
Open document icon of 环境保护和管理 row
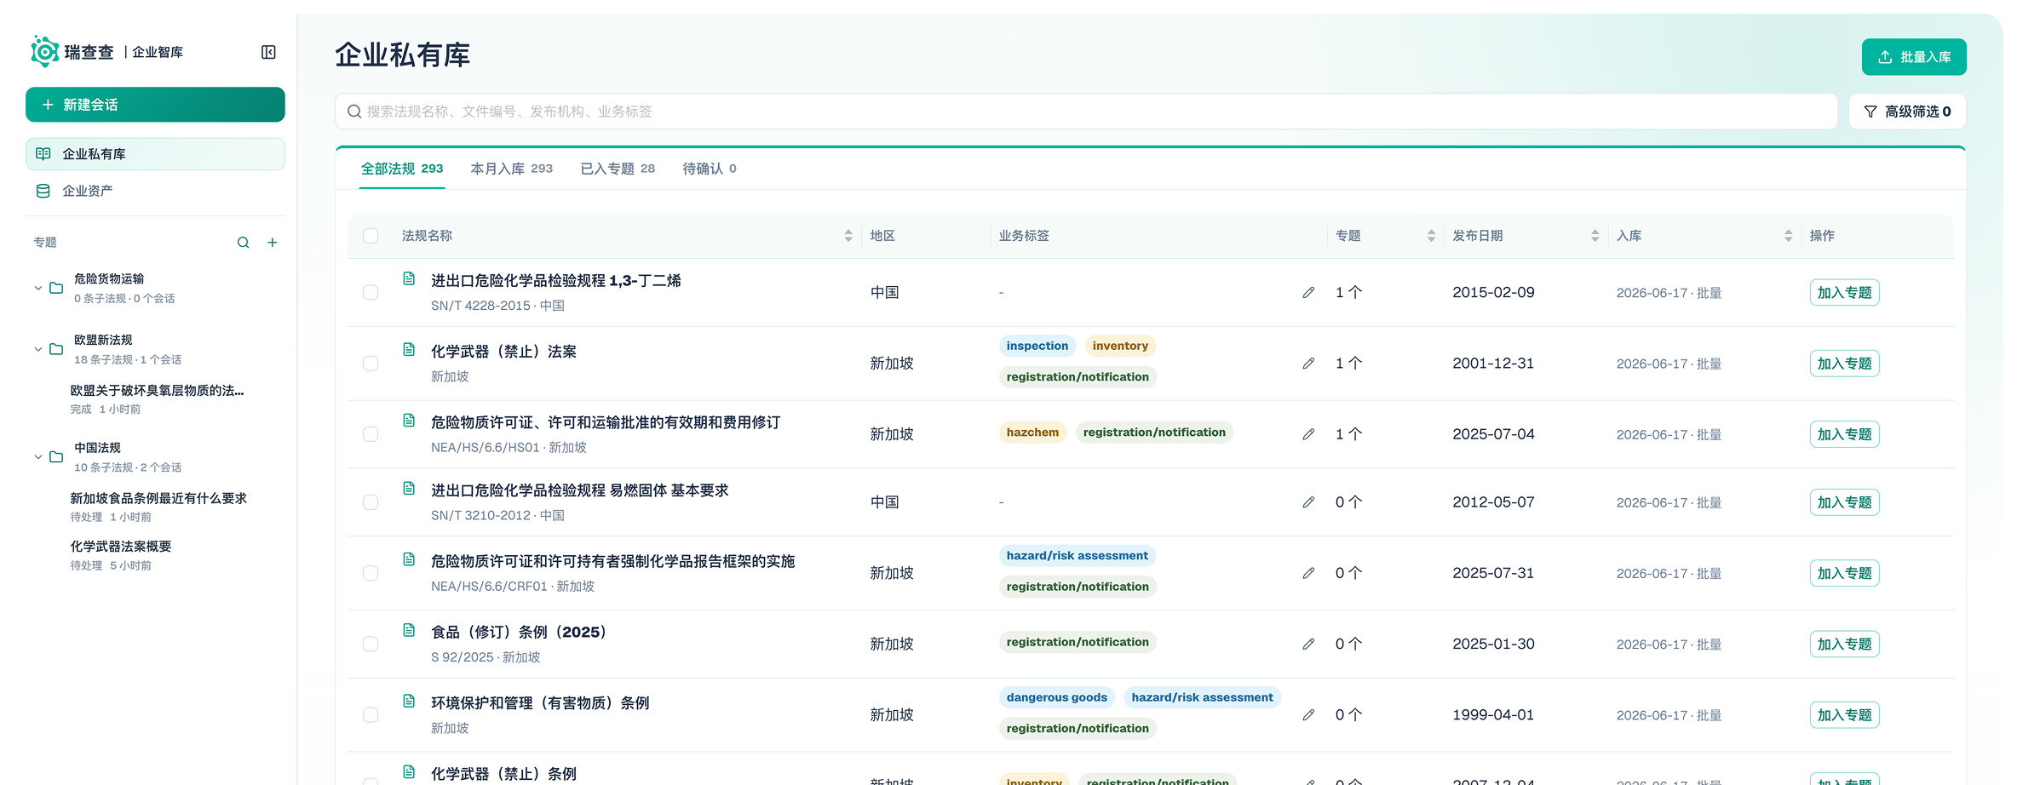coord(409,701)
